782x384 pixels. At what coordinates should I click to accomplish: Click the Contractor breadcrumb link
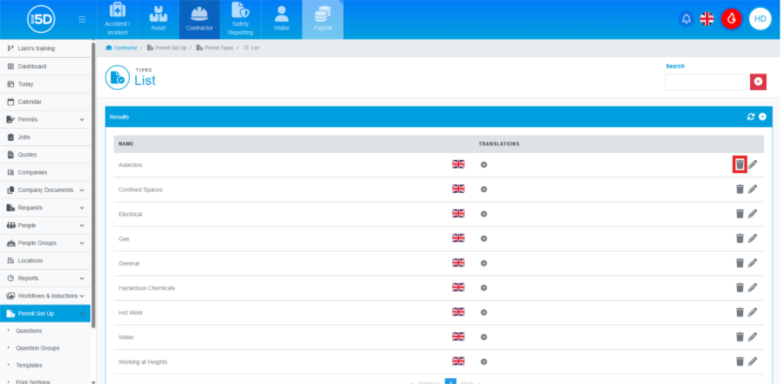125,48
